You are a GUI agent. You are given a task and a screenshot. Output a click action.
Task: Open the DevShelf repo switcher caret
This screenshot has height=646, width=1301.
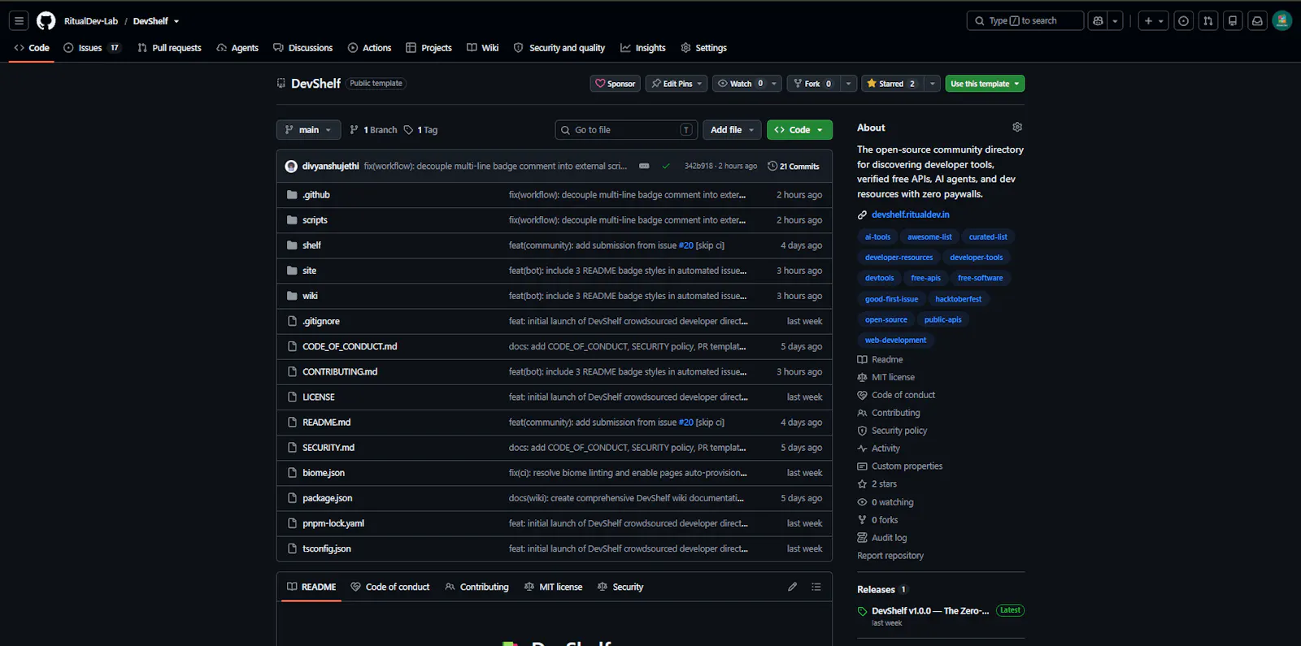coord(176,21)
